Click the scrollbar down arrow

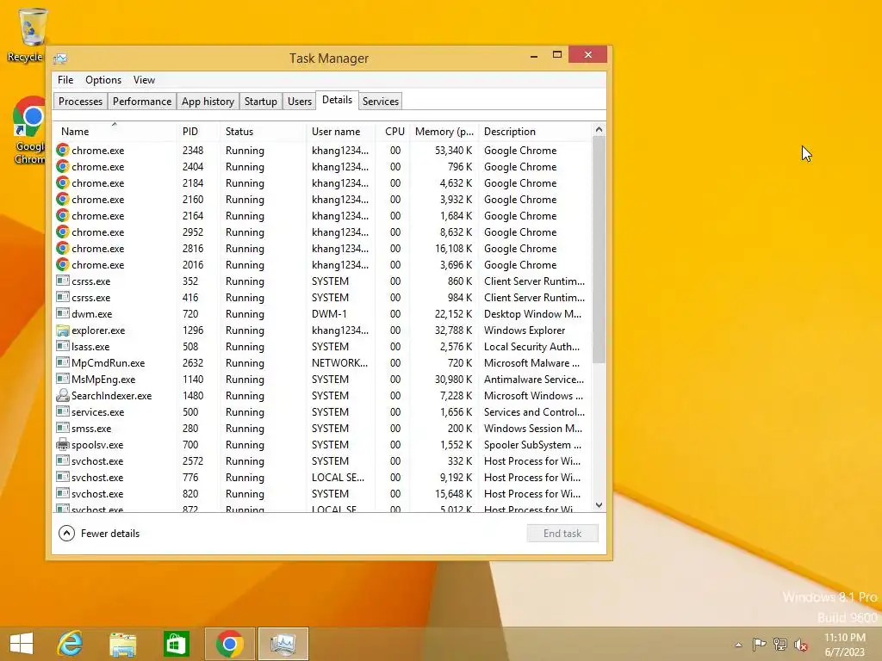pos(599,505)
